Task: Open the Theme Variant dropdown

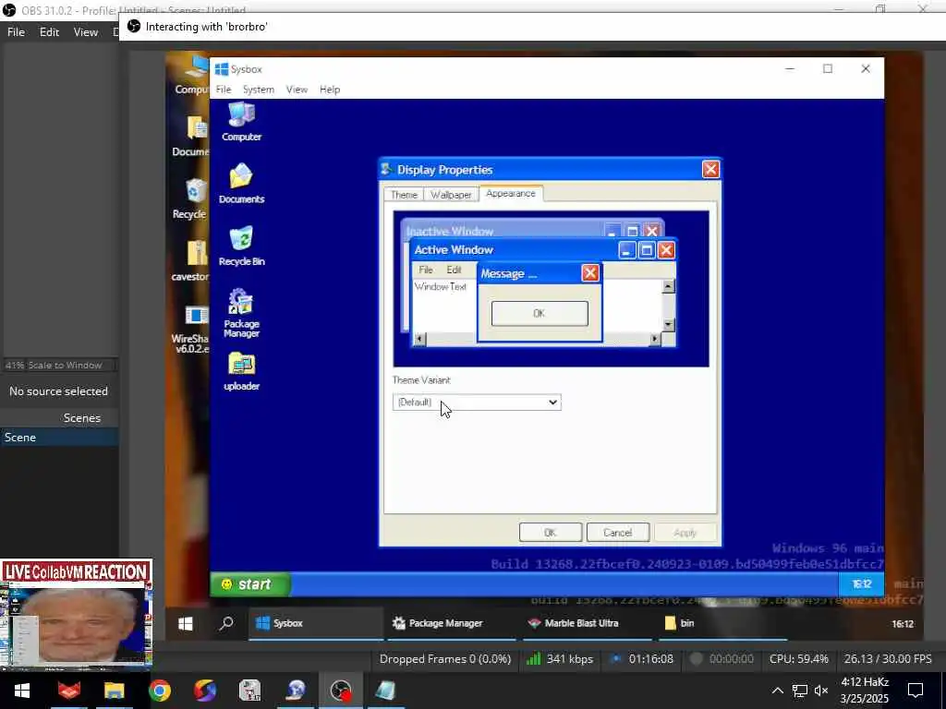Action: 477,403
